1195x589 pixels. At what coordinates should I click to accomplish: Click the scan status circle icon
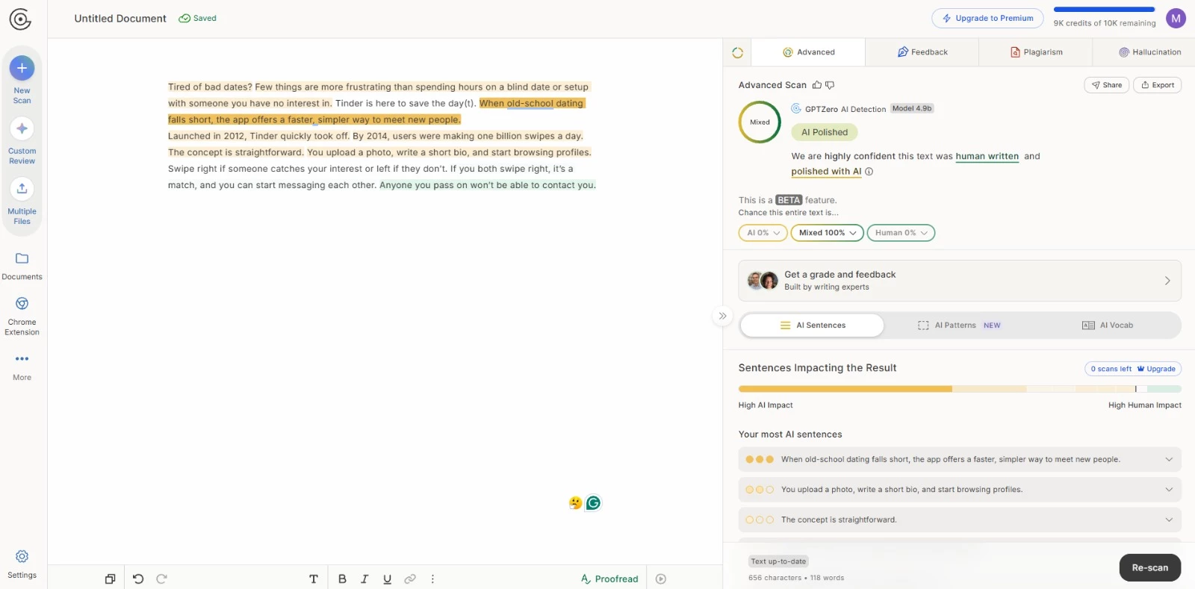(738, 52)
